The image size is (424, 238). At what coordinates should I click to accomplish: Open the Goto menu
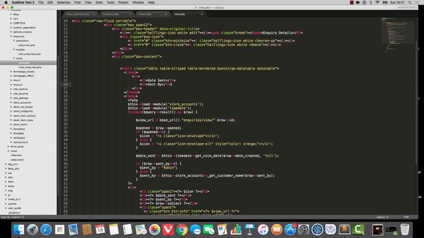[99, 3]
